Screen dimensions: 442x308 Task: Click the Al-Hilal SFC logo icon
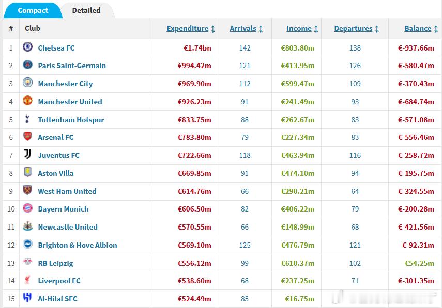pos(28,298)
